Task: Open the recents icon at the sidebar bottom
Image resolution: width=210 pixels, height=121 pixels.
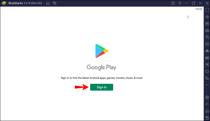Action: point(207,118)
